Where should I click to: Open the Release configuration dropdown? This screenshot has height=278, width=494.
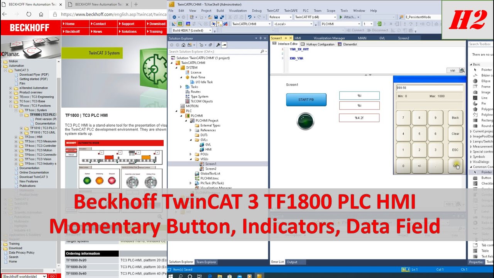tap(290, 17)
